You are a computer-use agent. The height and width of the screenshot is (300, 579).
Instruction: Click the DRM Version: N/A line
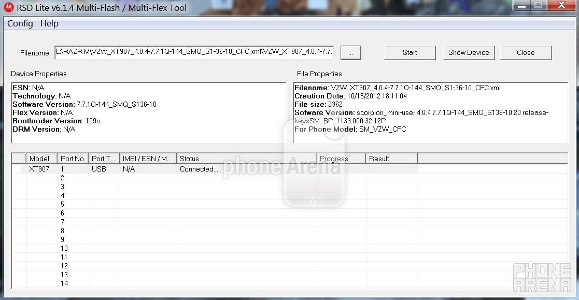tap(44, 129)
